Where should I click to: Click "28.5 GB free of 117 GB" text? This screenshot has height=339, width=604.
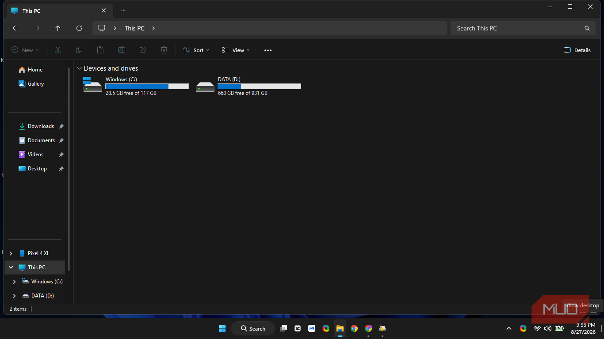coord(131,93)
